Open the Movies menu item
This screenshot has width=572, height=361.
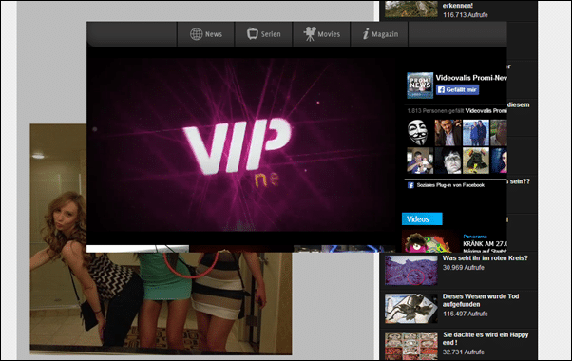point(321,34)
